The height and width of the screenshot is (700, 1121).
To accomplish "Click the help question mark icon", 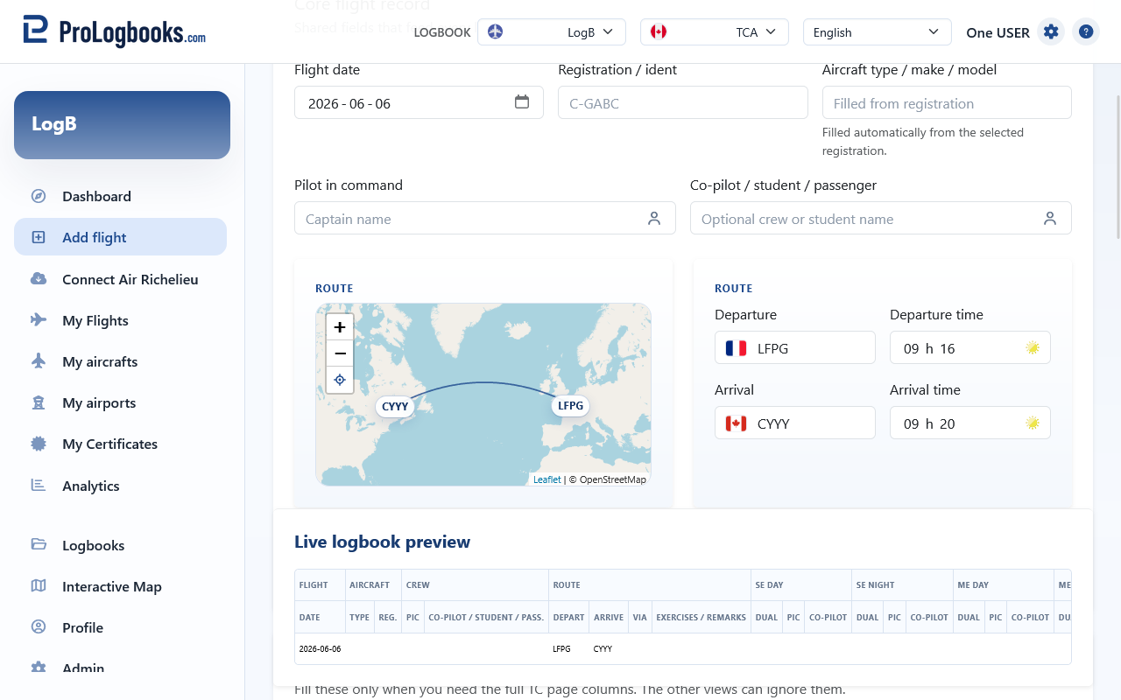I will click(1086, 31).
